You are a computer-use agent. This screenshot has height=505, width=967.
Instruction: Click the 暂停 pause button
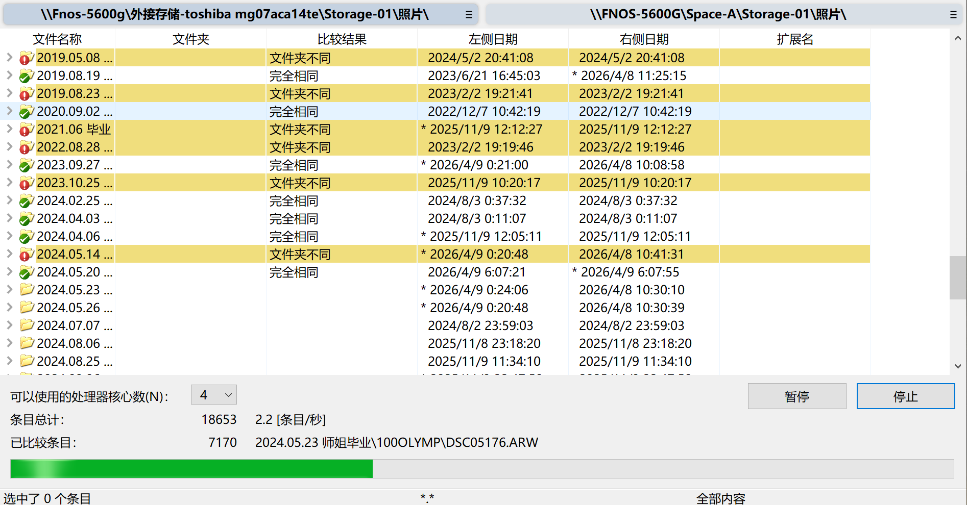click(x=797, y=396)
